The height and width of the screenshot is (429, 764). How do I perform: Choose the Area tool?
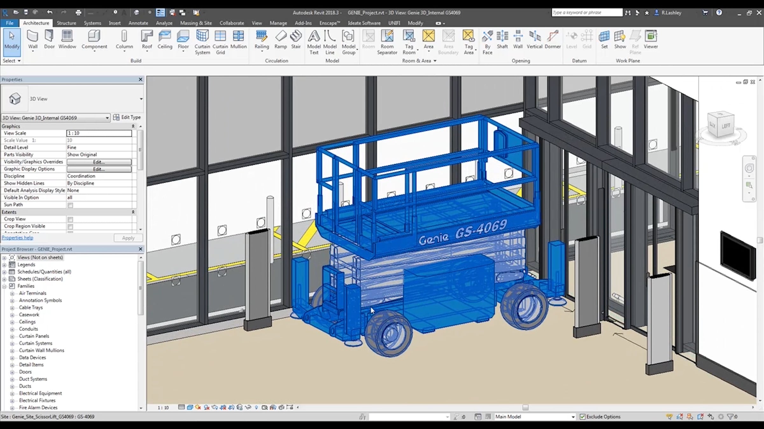tap(428, 40)
